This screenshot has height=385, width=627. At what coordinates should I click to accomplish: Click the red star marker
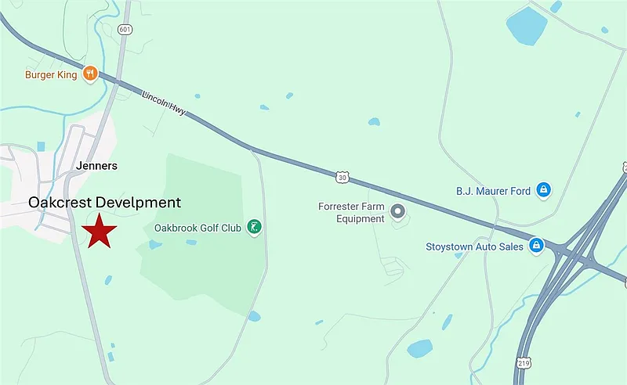[100, 232]
